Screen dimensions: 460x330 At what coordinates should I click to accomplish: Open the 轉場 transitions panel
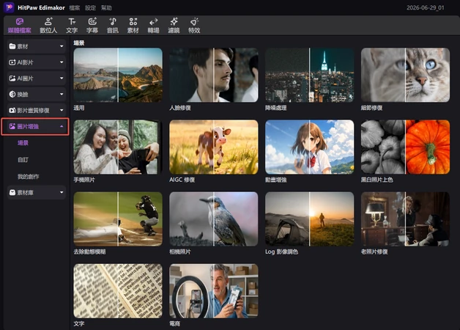(x=153, y=25)
